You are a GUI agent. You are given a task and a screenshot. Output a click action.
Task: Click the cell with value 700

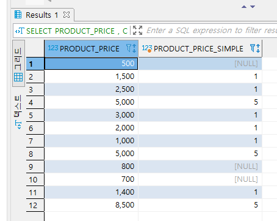(91, 179)
